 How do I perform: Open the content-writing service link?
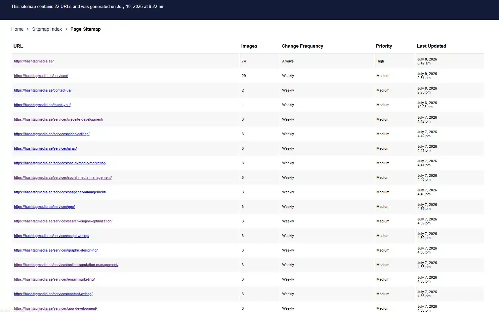pyautogui.click(x=53, y=294)
